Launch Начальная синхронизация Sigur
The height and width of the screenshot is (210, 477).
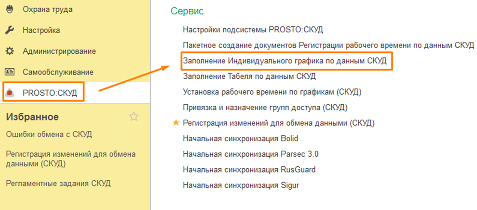[x=241, y=185]
